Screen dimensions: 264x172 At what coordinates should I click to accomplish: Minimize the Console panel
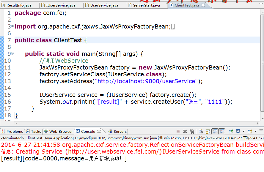tap(261, 130)
